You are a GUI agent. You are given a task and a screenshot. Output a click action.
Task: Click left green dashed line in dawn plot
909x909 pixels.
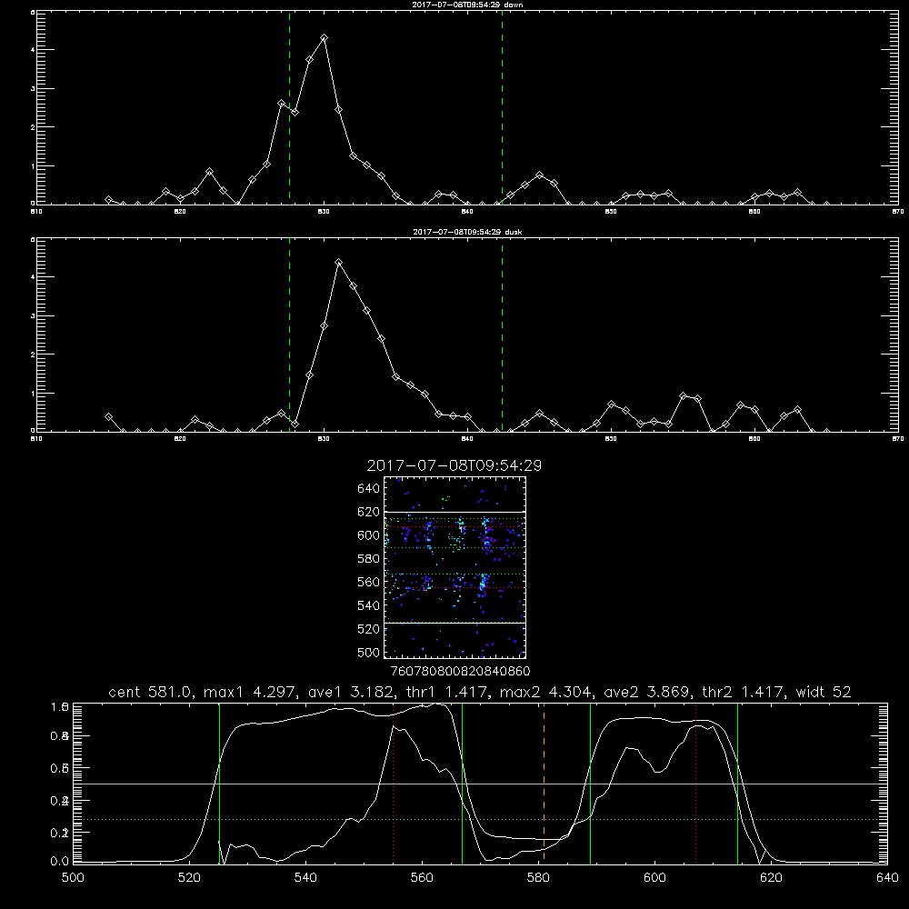289,108
